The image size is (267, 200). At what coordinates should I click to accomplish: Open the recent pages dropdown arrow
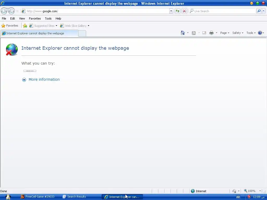[17, 11]
